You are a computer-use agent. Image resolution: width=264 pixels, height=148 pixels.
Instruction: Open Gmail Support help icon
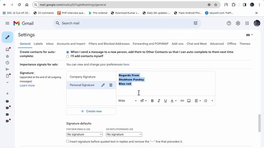pyautogui.click(x=229, y=23)
